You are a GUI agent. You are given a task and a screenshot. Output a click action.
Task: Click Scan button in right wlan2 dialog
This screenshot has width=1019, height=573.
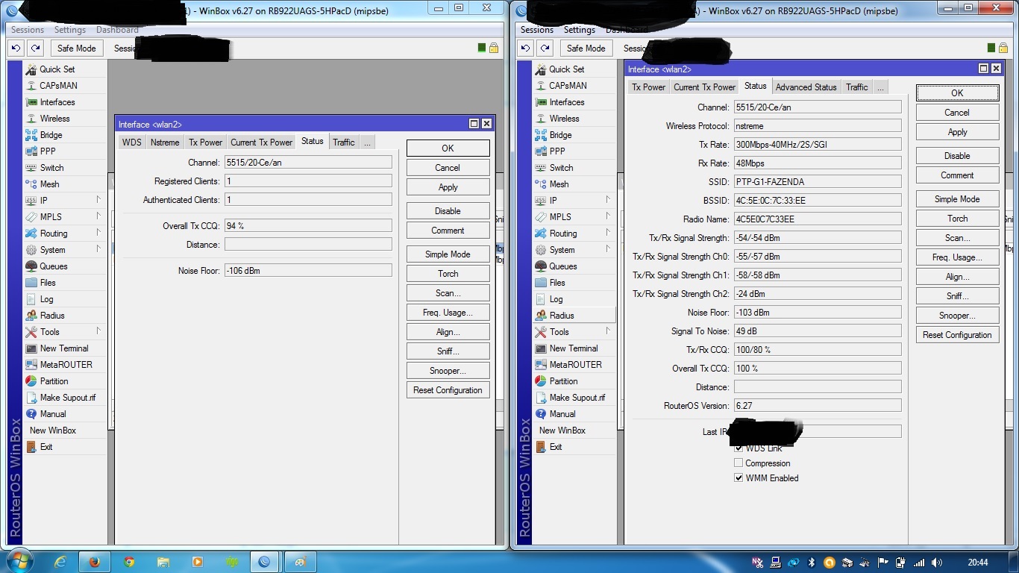957,238
